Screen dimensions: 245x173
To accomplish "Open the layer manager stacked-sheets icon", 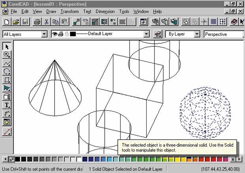I will tap(158, 34).
